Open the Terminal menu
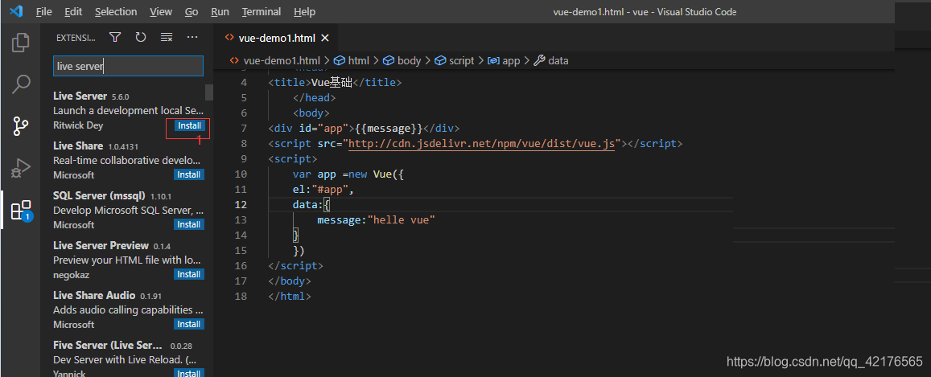The width and height of the screenshot is (931, 377). [x=262, y=12]
